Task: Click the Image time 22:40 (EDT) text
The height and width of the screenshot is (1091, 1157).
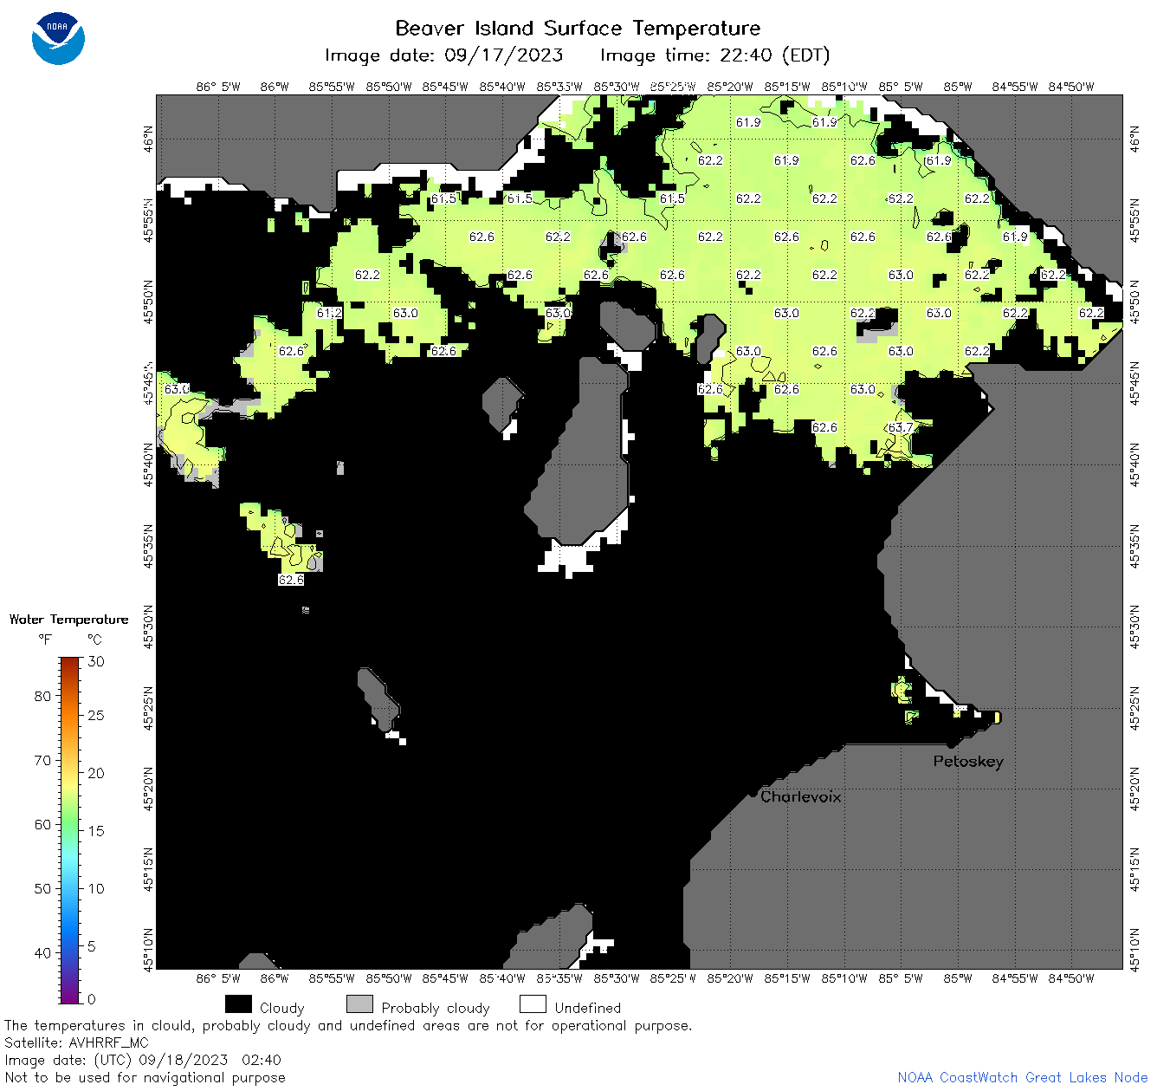Action: point(715,55)
